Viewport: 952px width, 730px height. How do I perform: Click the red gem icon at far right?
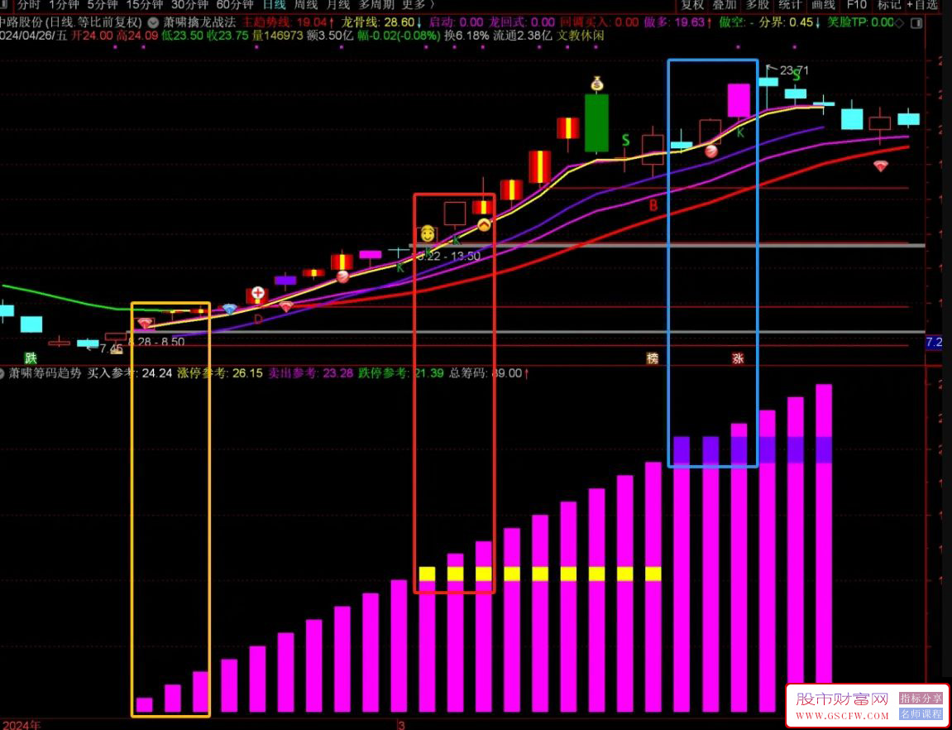pos(880,166)
